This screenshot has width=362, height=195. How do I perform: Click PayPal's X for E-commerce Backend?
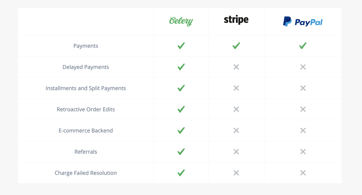(x=303, y=130)
